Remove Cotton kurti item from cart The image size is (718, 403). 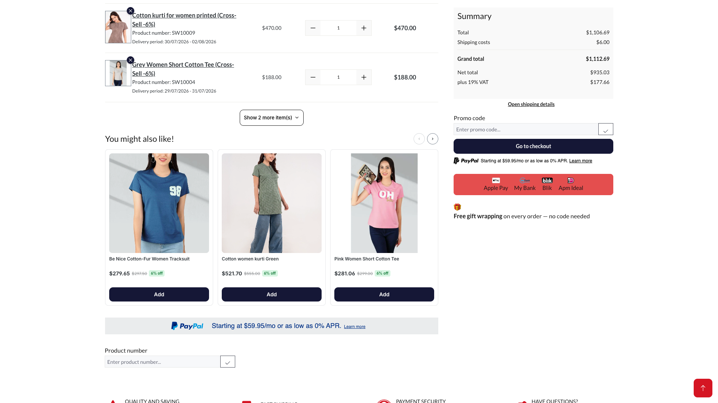(130, 11)
